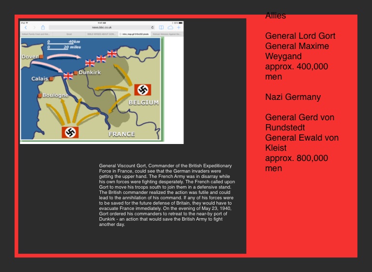Select the intro_map.gif tab
This screenshot has height=272, width=372.
[x=134, y=34]
